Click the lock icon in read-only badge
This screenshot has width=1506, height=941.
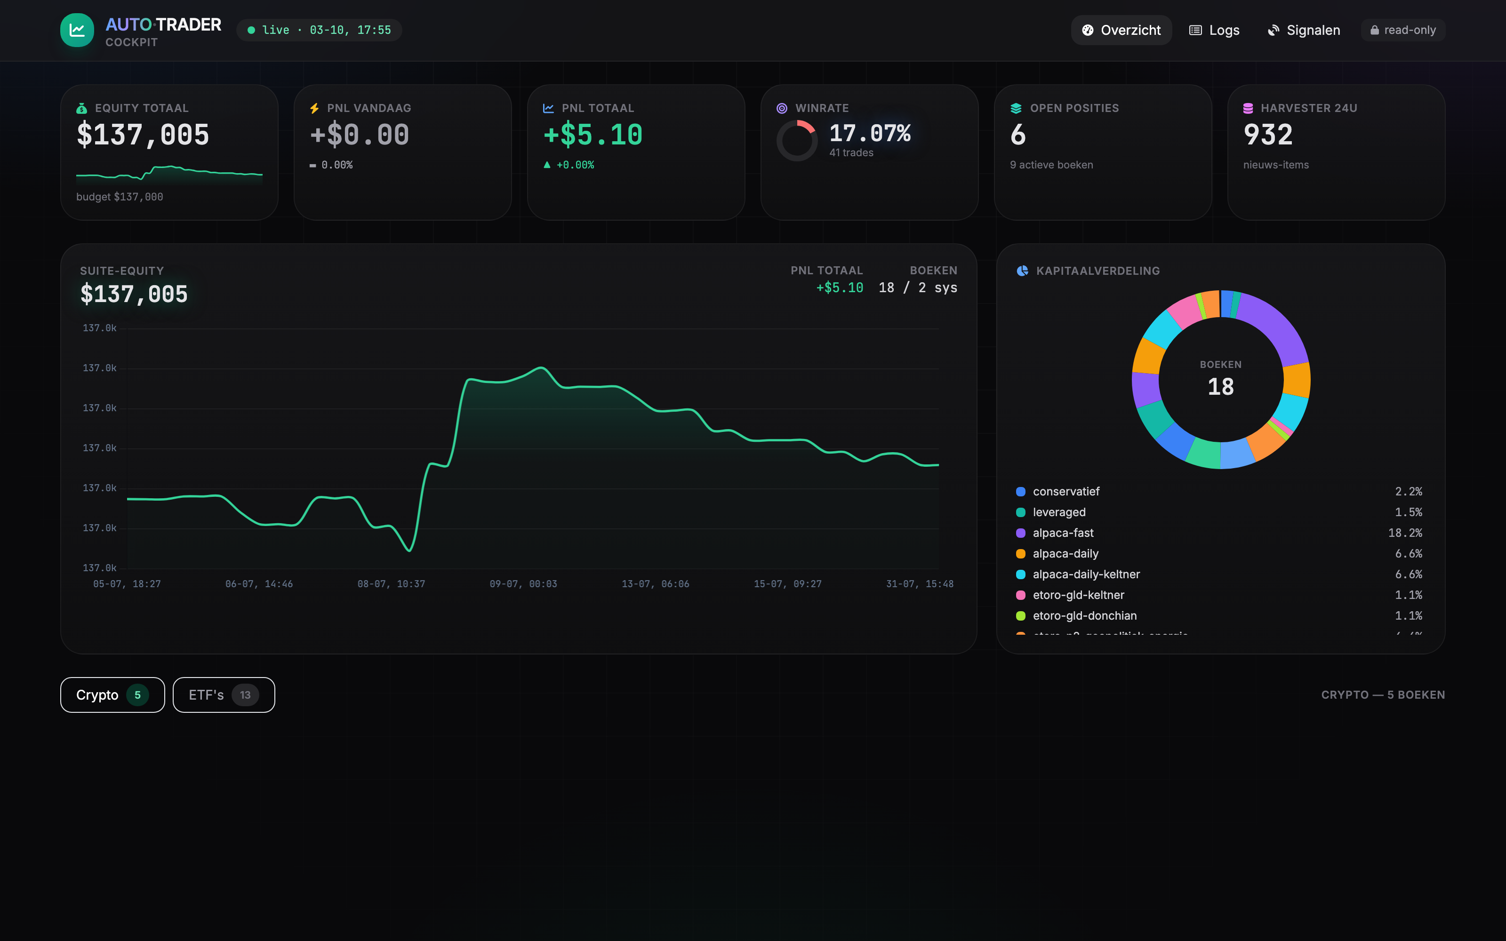(1375, 30)
